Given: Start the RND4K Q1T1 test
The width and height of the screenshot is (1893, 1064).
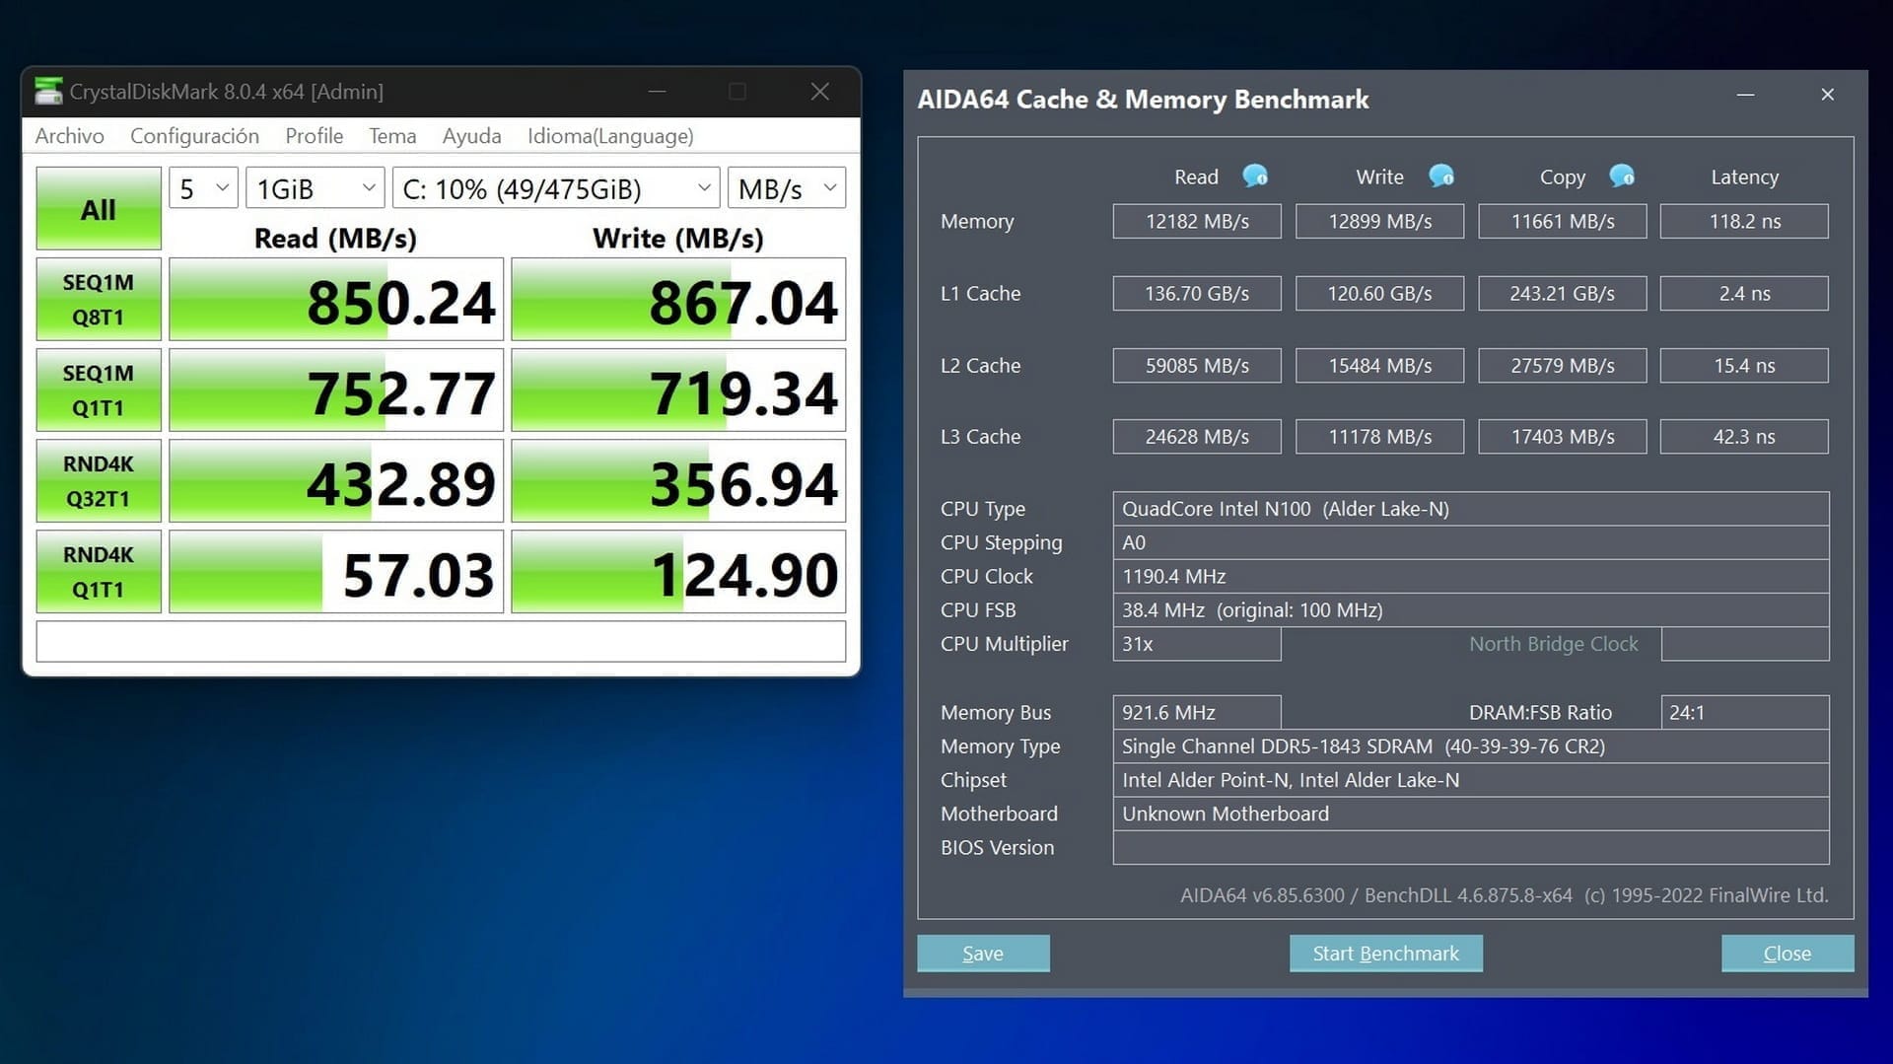Looking at the screenshot, I should (x=99, y=572).
